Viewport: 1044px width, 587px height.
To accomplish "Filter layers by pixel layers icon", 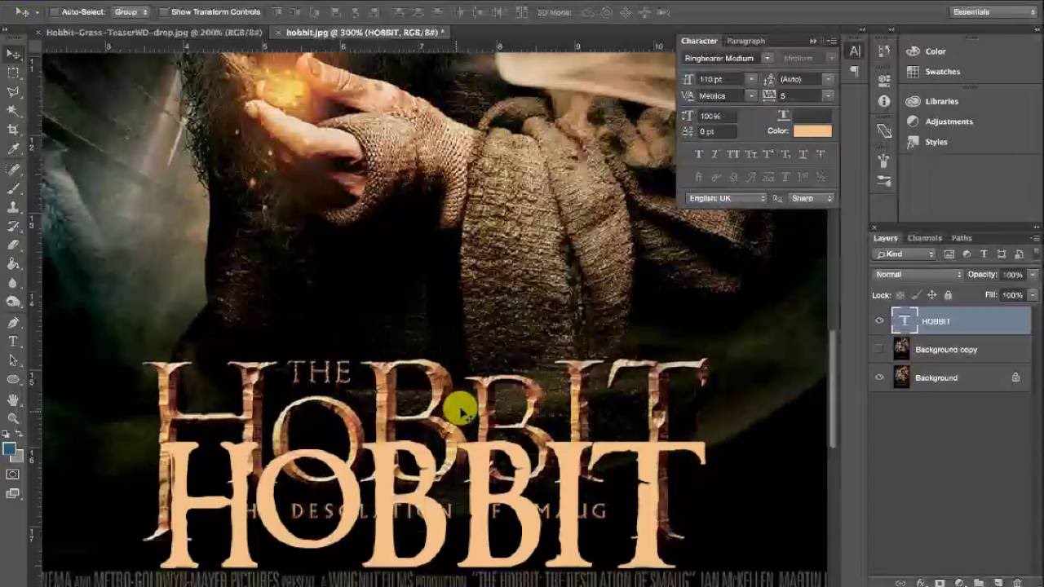I will [x=949, y=254].
